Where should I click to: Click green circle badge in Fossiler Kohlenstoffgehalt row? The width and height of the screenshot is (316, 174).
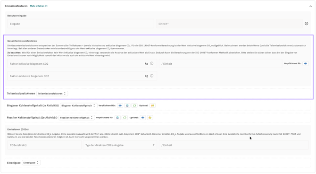(x=125, y=118)
